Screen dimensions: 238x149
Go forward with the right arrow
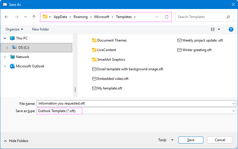click(16, 17)
